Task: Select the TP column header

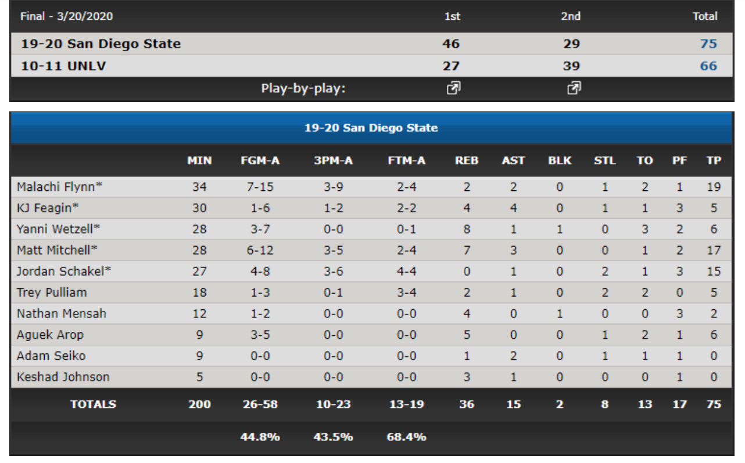Action: pos(714,161)
